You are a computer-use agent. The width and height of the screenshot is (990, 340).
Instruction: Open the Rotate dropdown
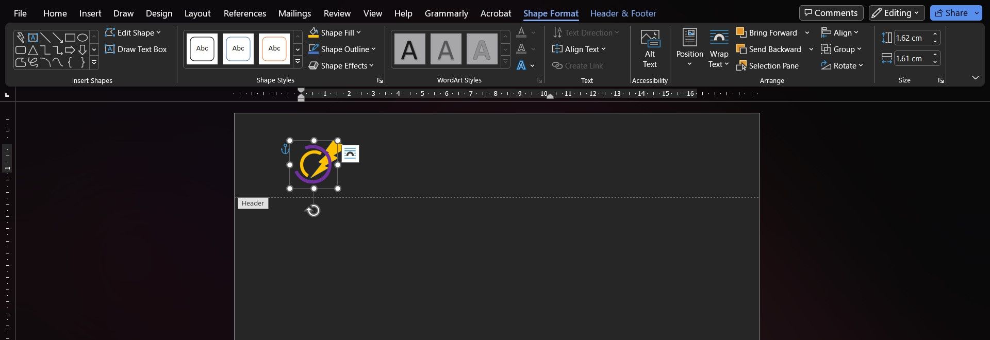click(842, 66)
